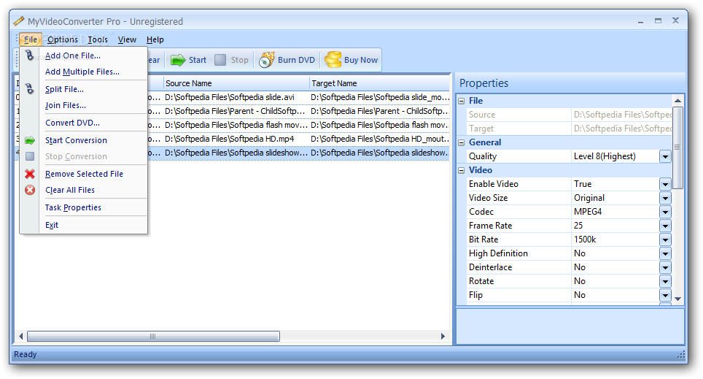Screen dimensions: 703x379
Task: Open the High Definition dropdown arrow
Action: coord(665,254)
